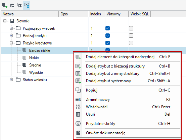Enable Widok SQL for Ryzyko kredytowe

(131, 43)
